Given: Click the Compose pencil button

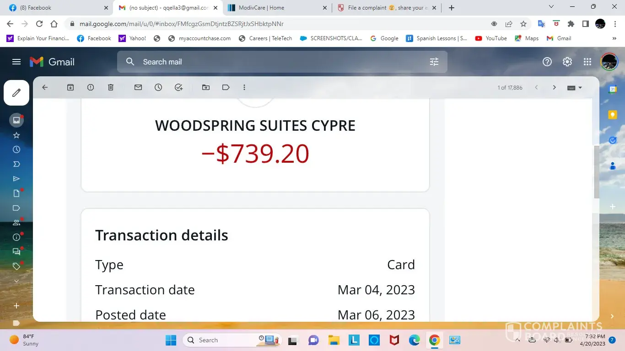Looking at the screenshot, I should [16, 93].
